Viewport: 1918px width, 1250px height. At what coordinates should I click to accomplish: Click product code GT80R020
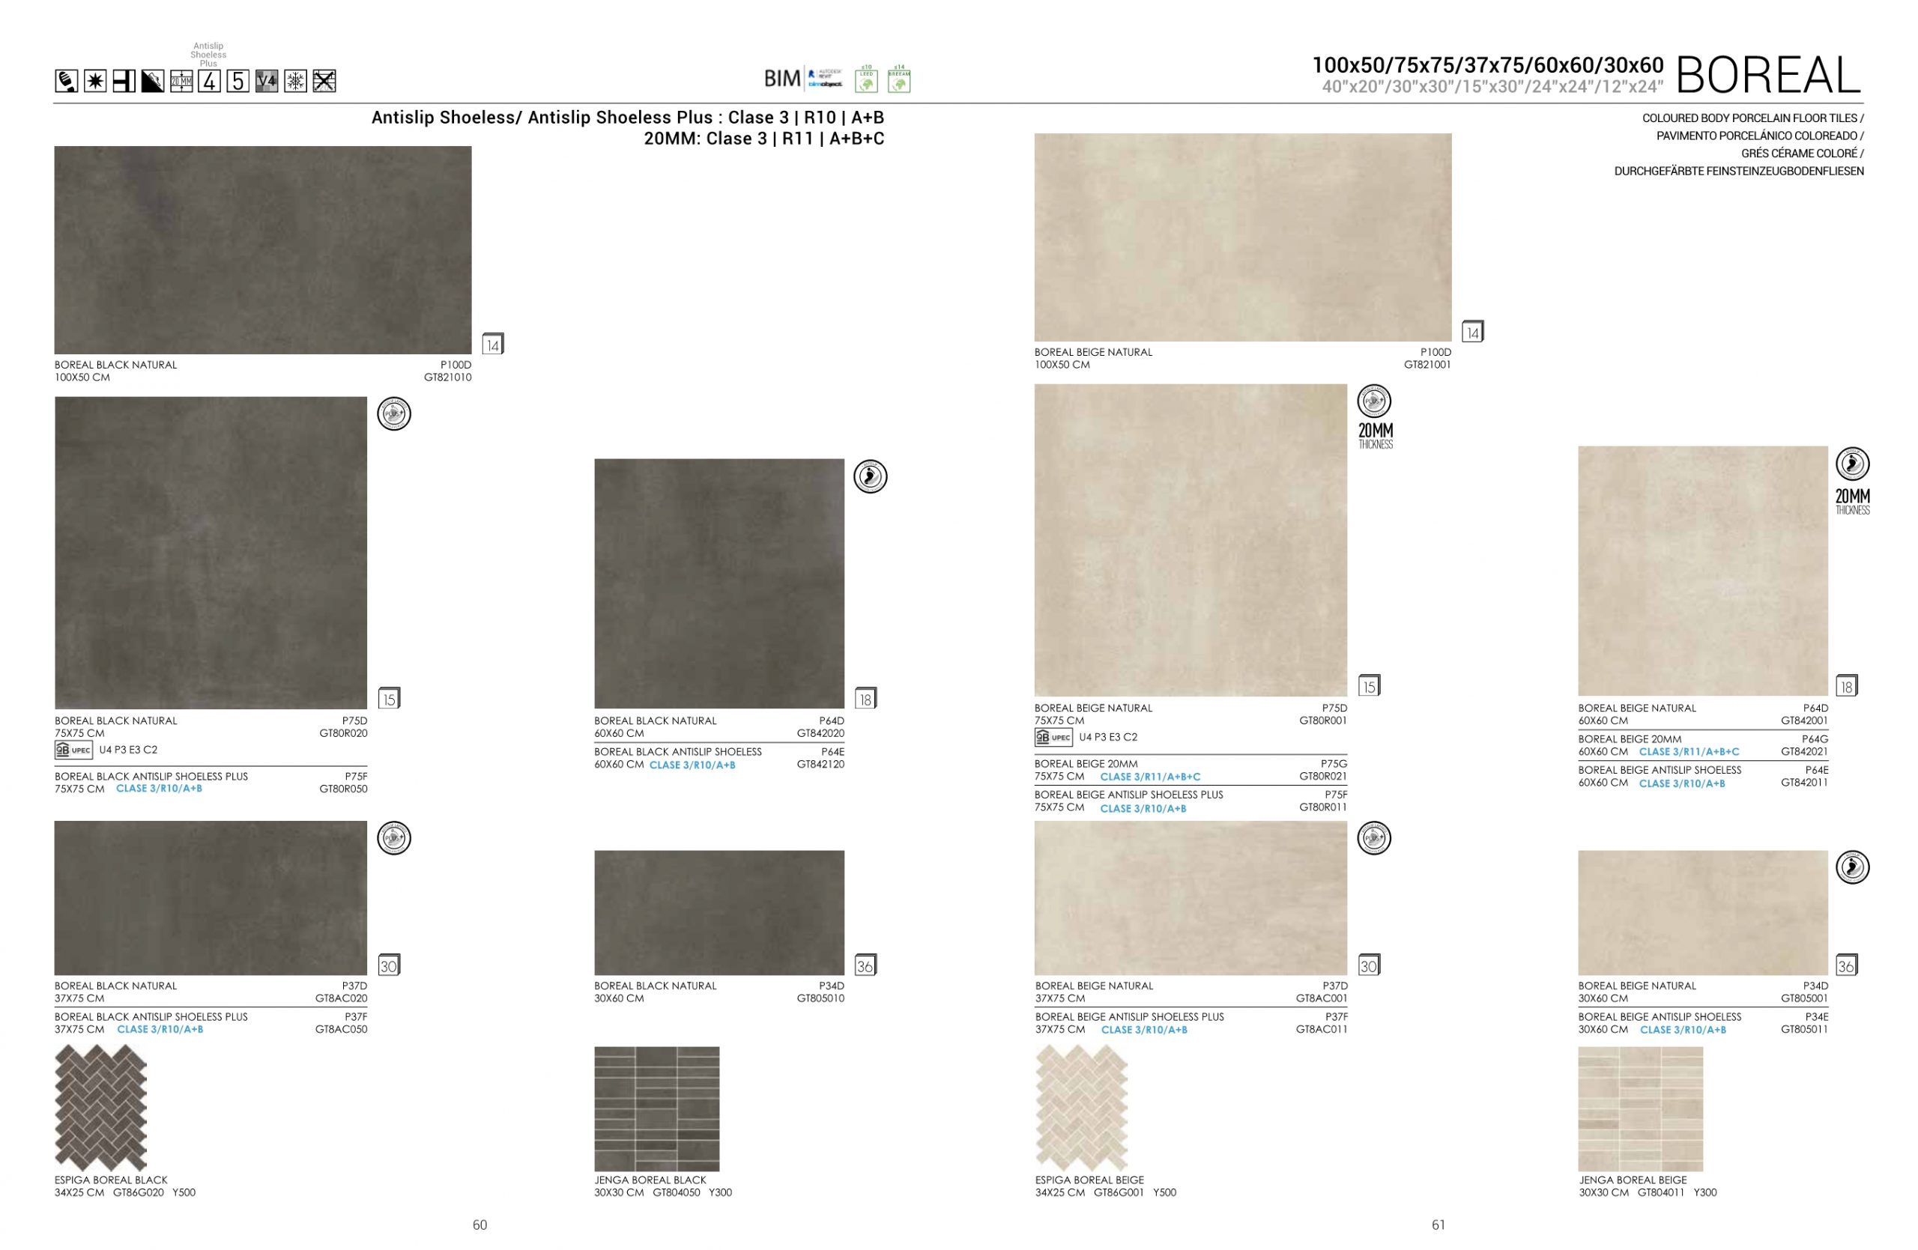[343, 734]
